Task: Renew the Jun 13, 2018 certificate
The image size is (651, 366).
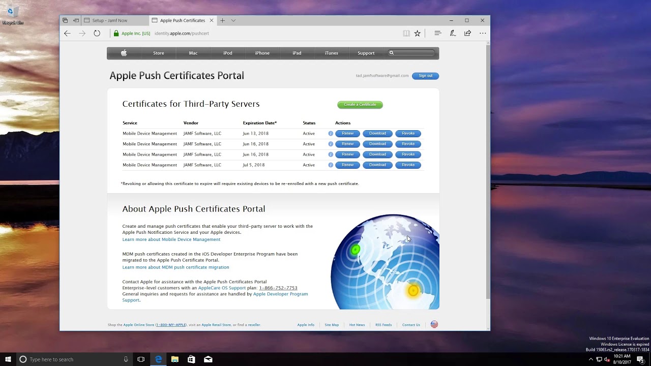Action: (x=348, y=134)
